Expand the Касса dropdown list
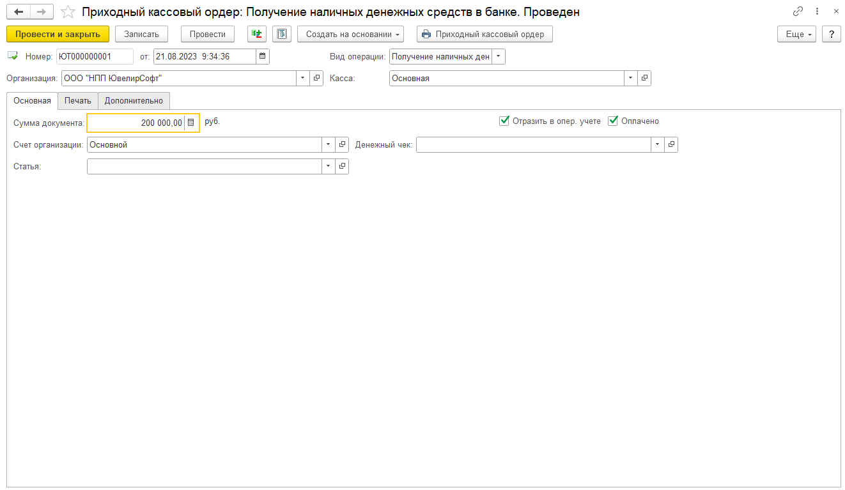 pos(631,78)
